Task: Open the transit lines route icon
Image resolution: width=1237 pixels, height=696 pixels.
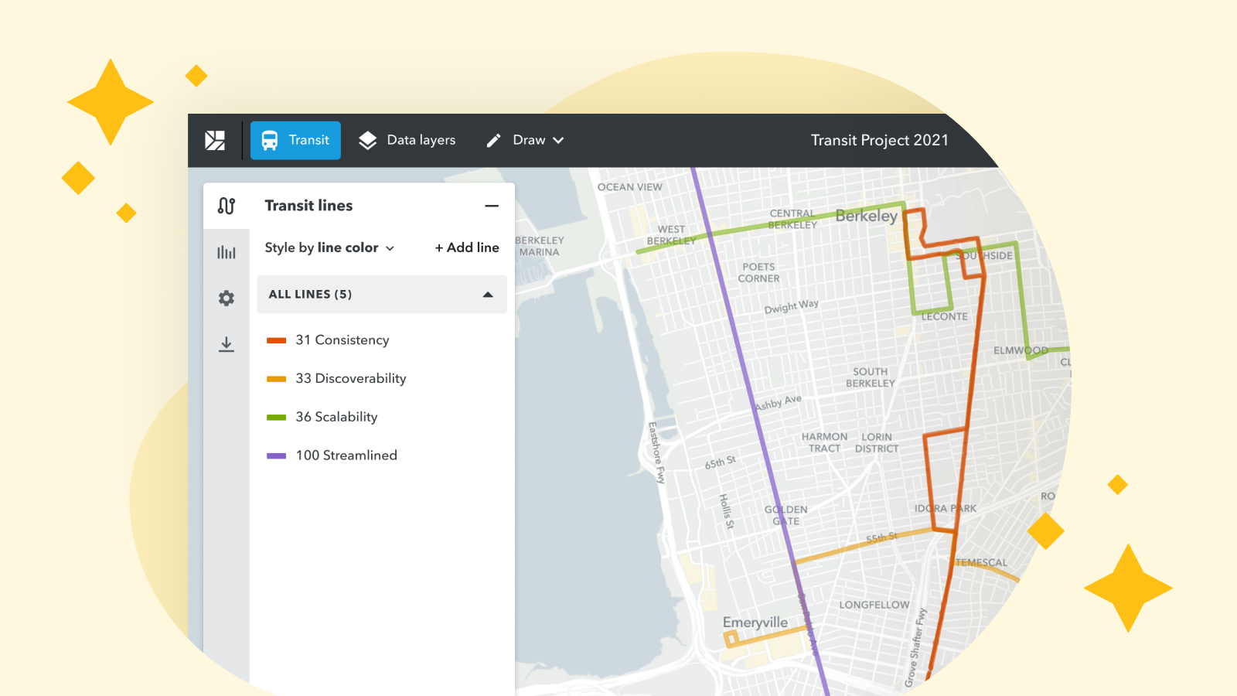Action: point(225,205)
